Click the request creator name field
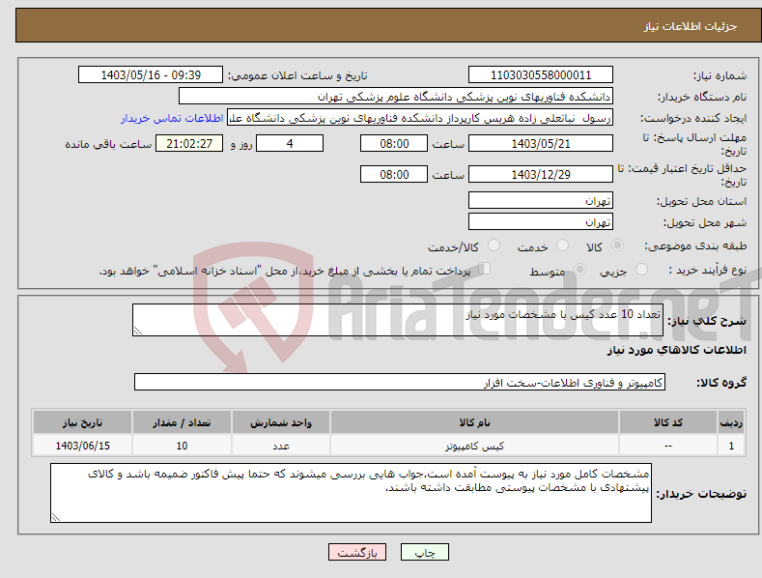Screen dimensions: 762x578 coord(420,118)
